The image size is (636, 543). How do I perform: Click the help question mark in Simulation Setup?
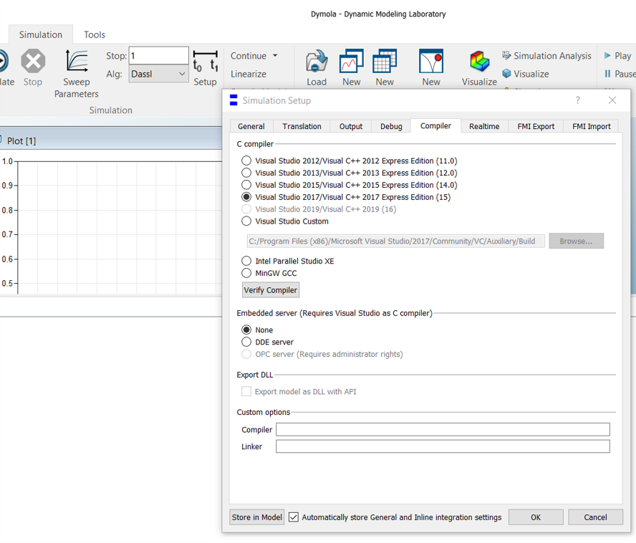pos(577,100)
